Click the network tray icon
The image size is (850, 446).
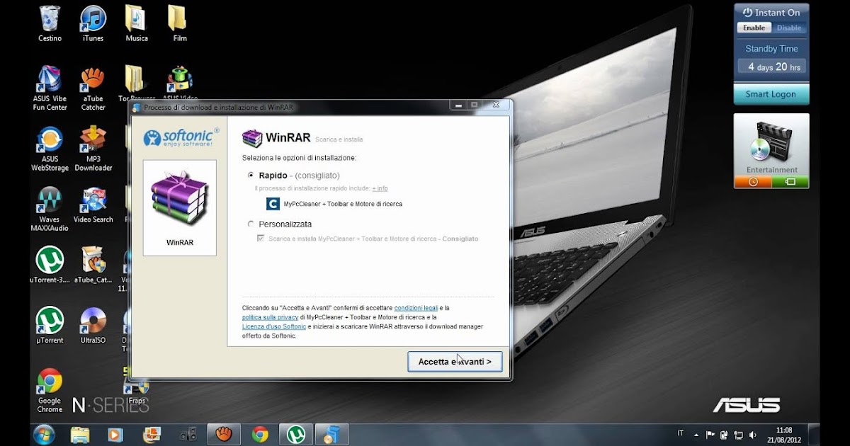coord(738,434)
